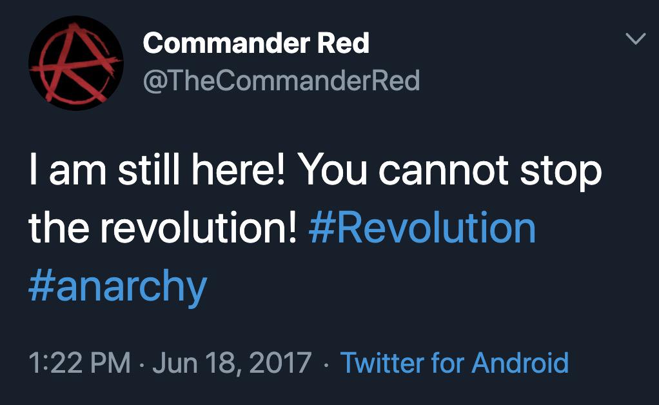Open the #Revolution hashtag
The image size is (659, 405).
click(422, 228)
